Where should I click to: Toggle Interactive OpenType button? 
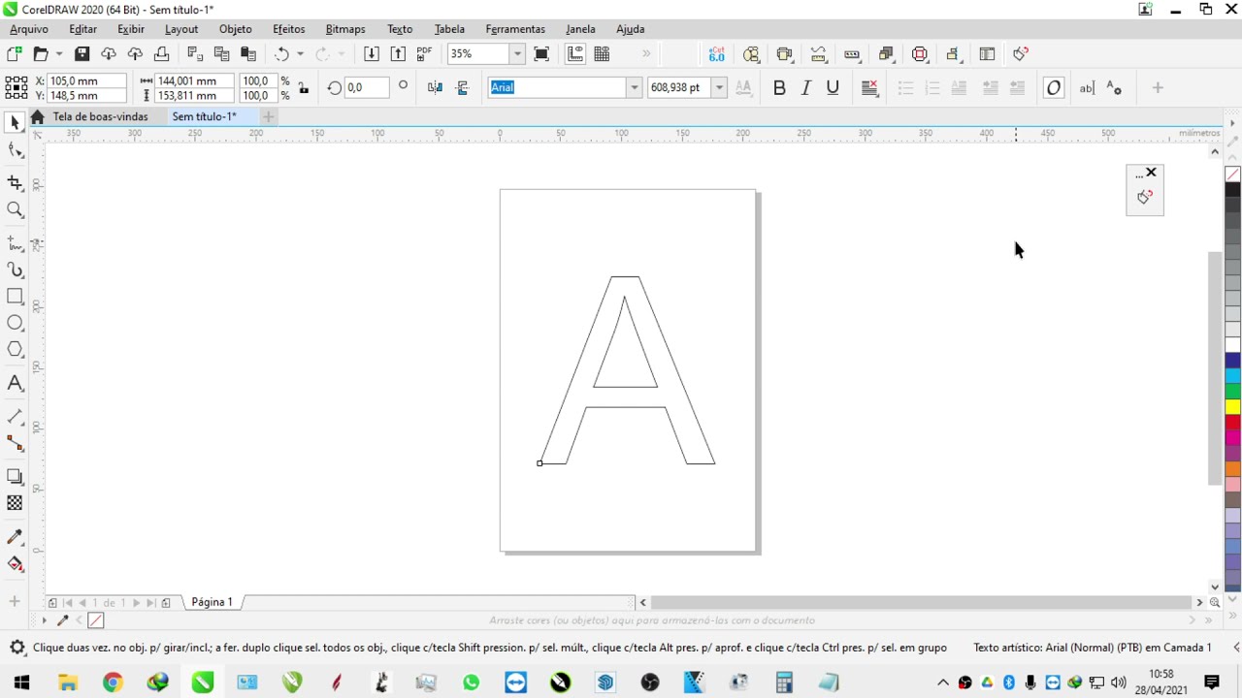click(x=1054, y=88)
